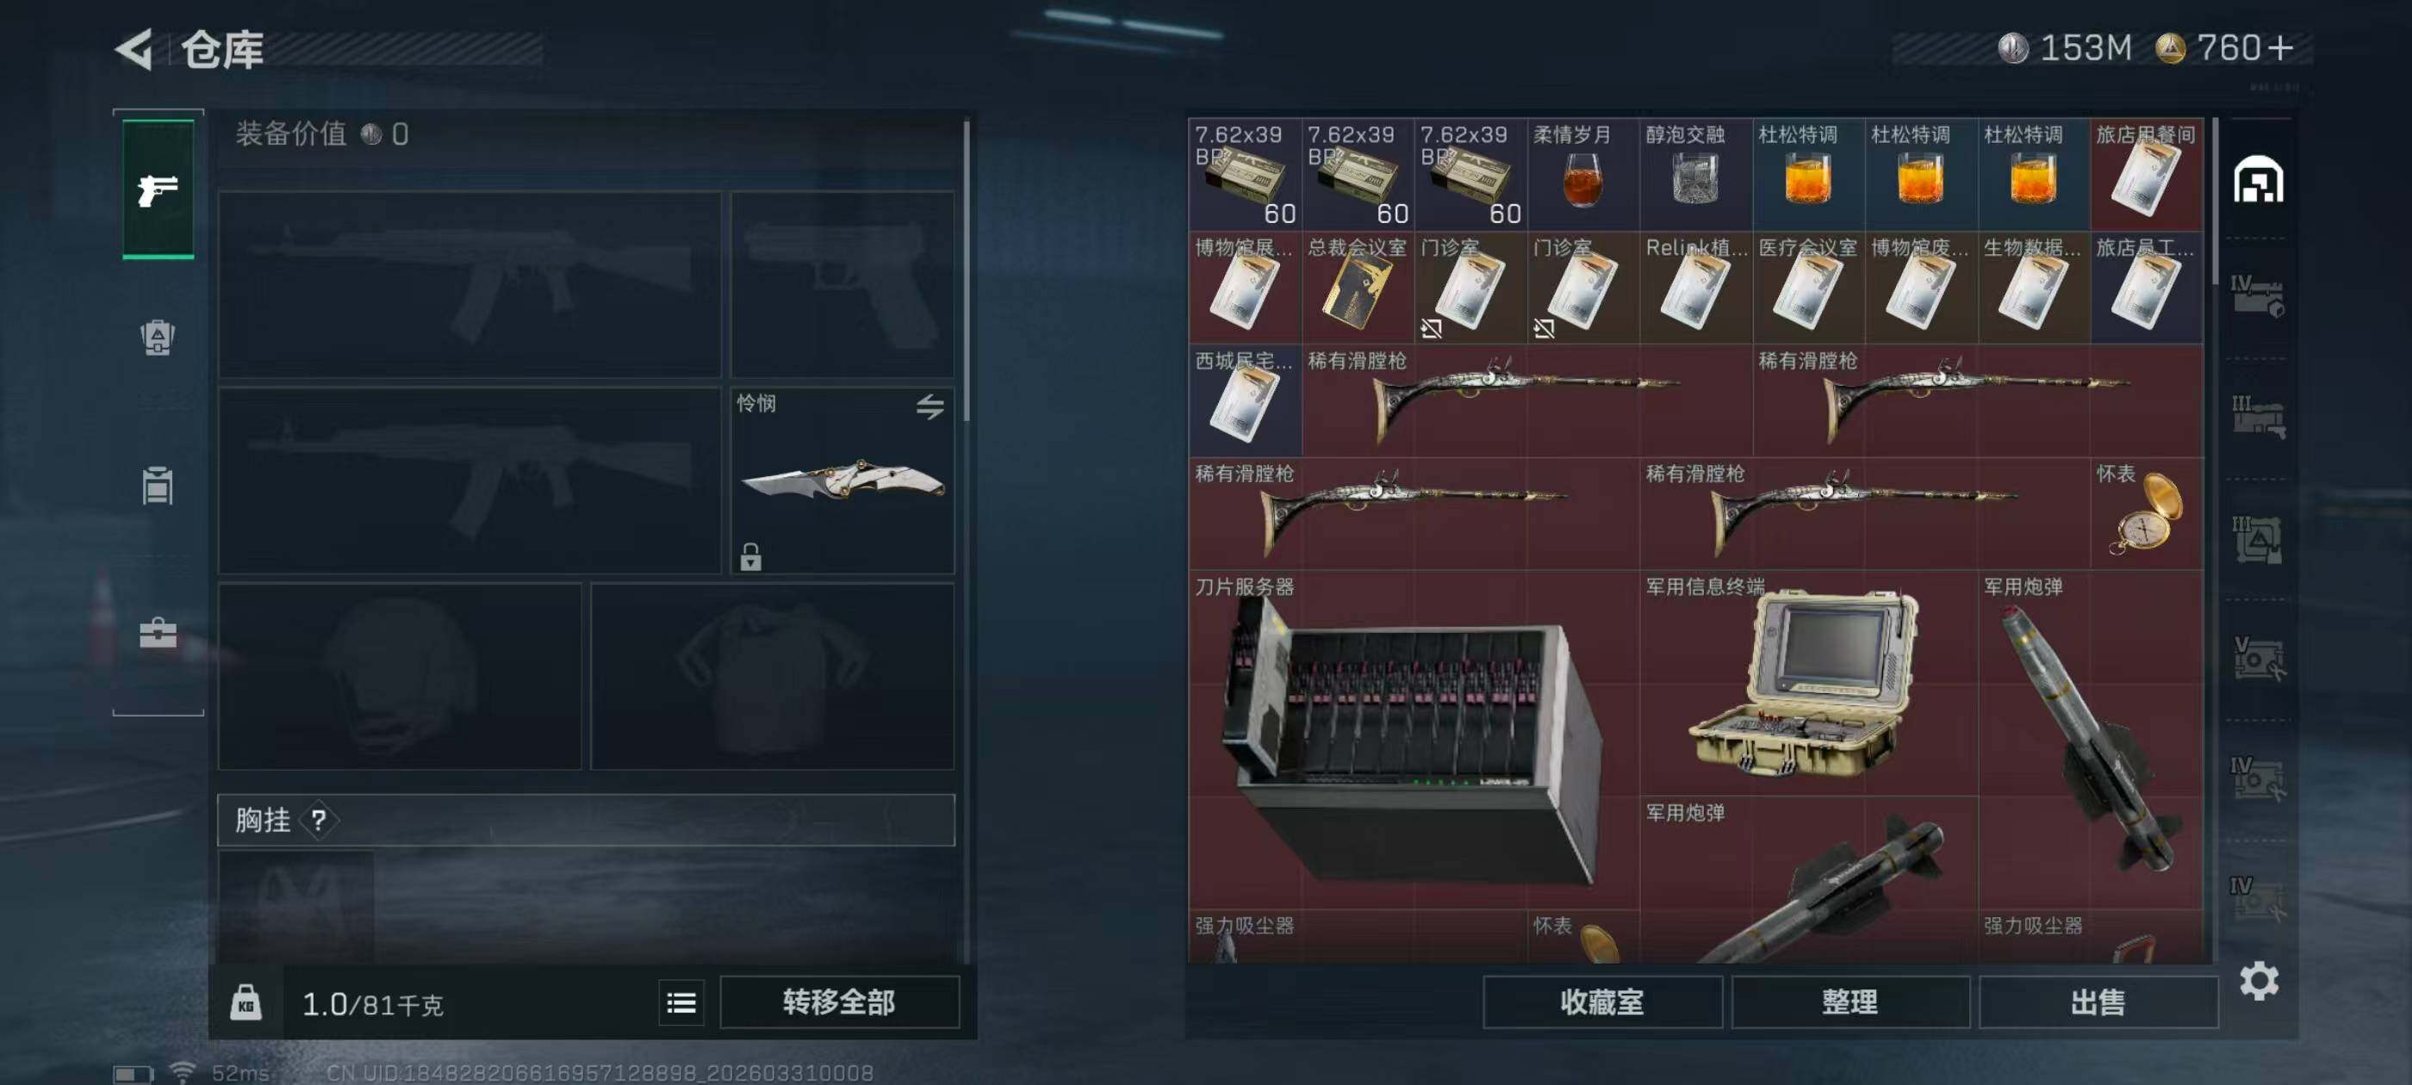Click the swap arrows on the 怜悯 knife slot
This screenshot has height=1085, width=2412.
[929, 406]
